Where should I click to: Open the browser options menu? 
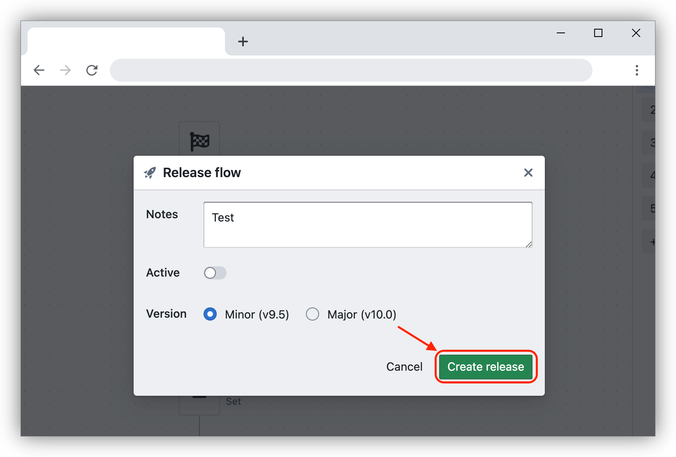637,70
